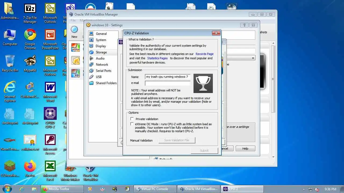Switch to Virtual PC Console on taskbar
344x193 pixels.
[x=155, y=189]
